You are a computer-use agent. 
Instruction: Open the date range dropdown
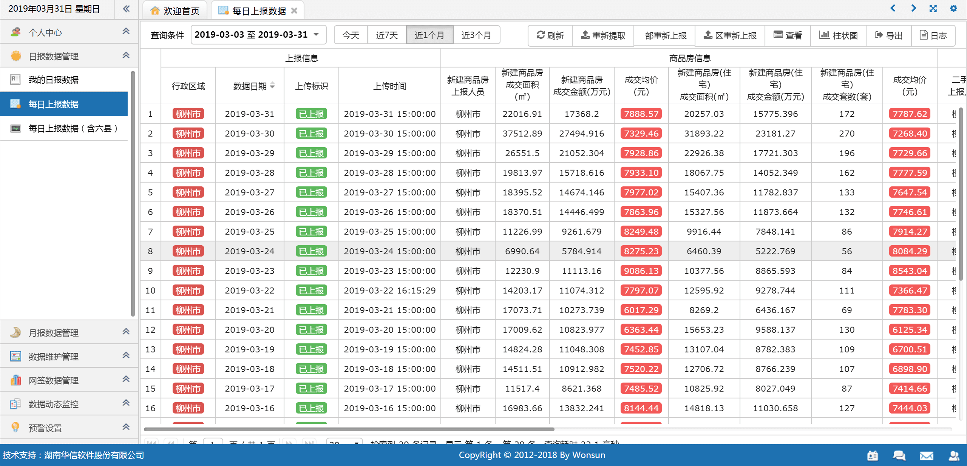(258, 35)
